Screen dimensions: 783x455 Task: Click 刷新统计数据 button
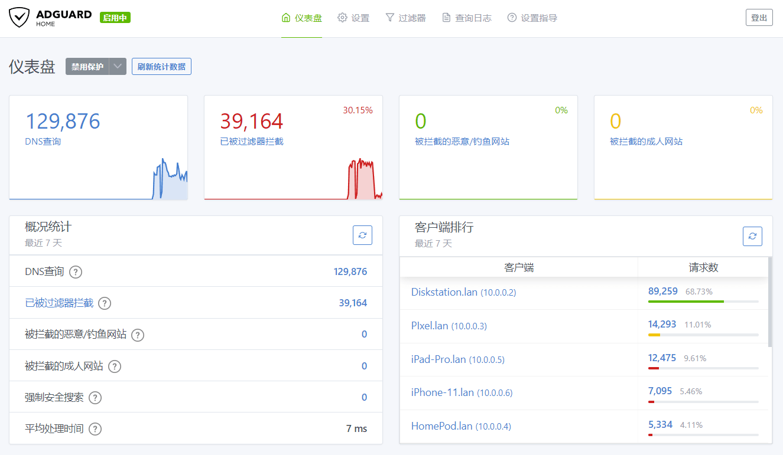pyautogui.click(x=161, y=67)
